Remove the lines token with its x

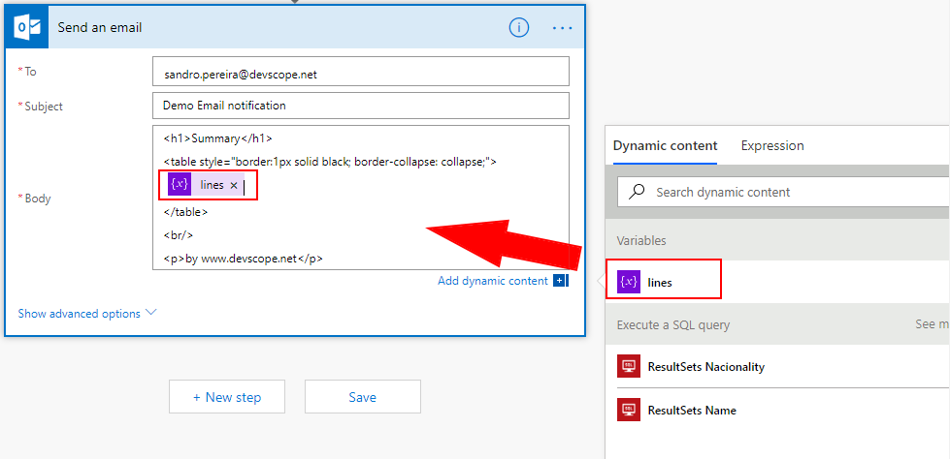pyautogui.click(x=234, y=185)
